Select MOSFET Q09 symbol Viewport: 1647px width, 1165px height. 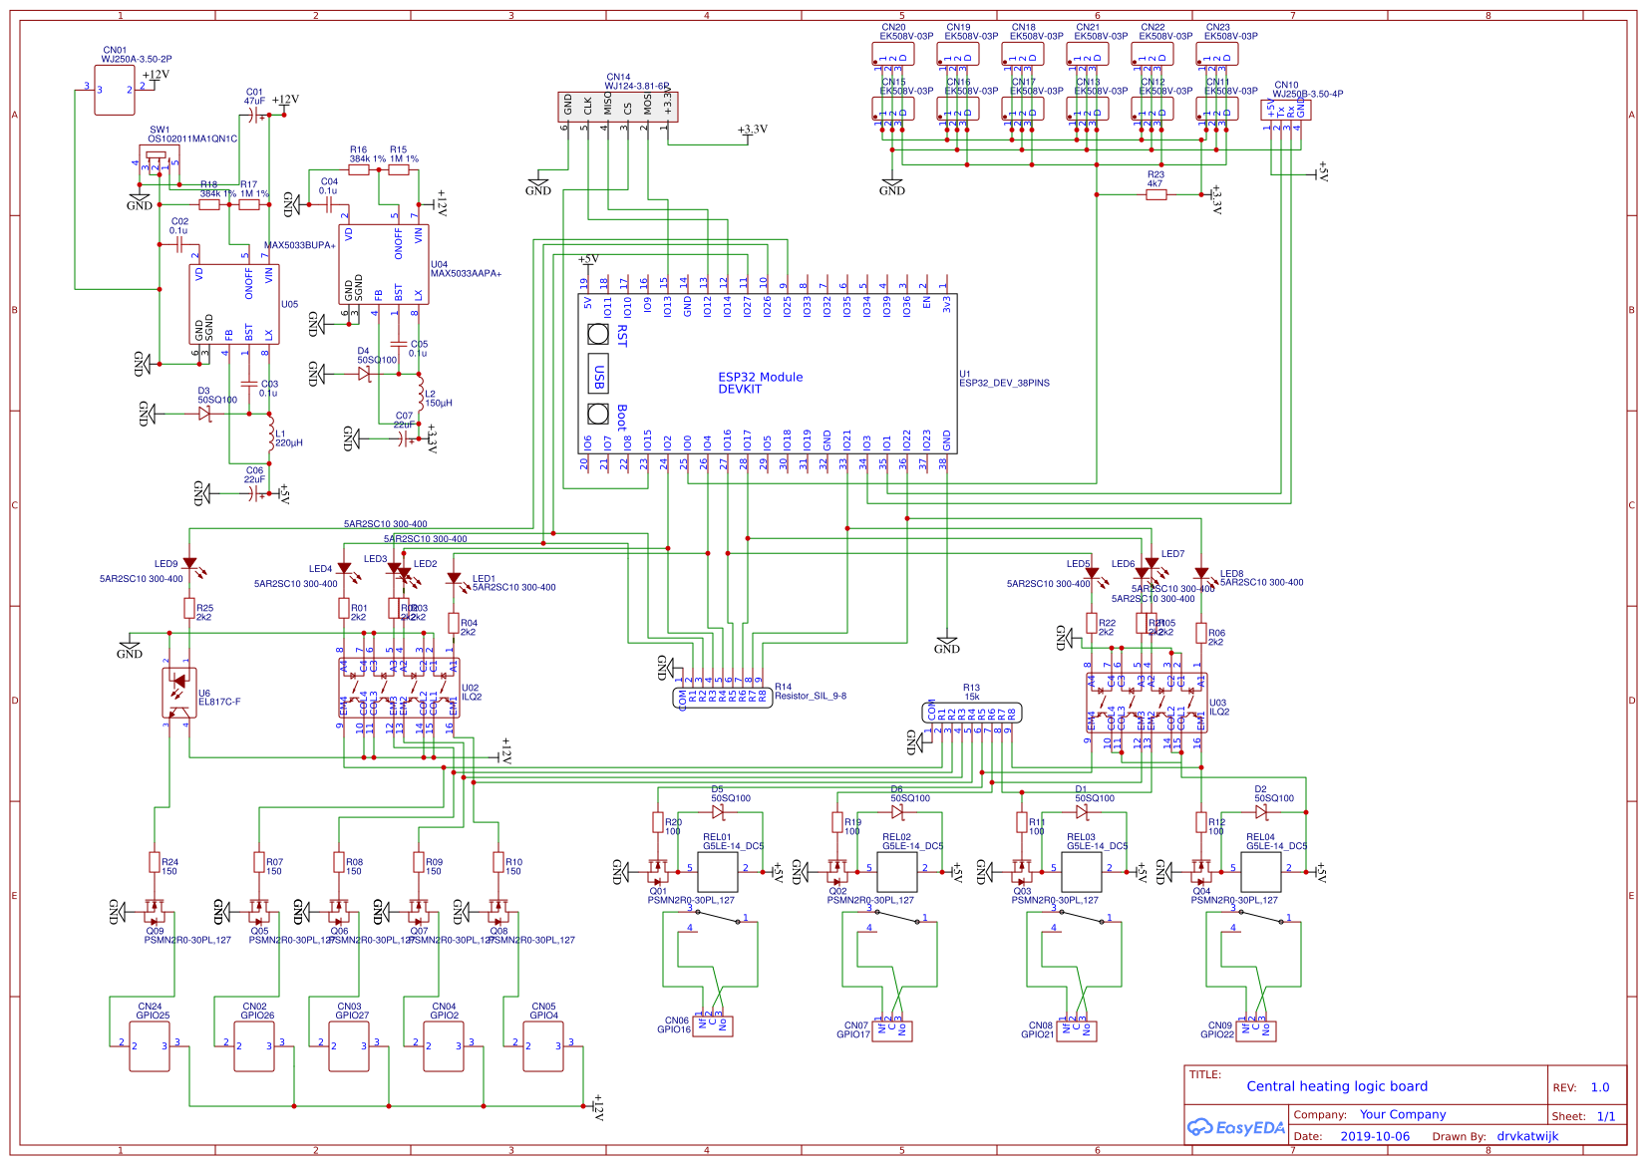click(x=155, y=912)
